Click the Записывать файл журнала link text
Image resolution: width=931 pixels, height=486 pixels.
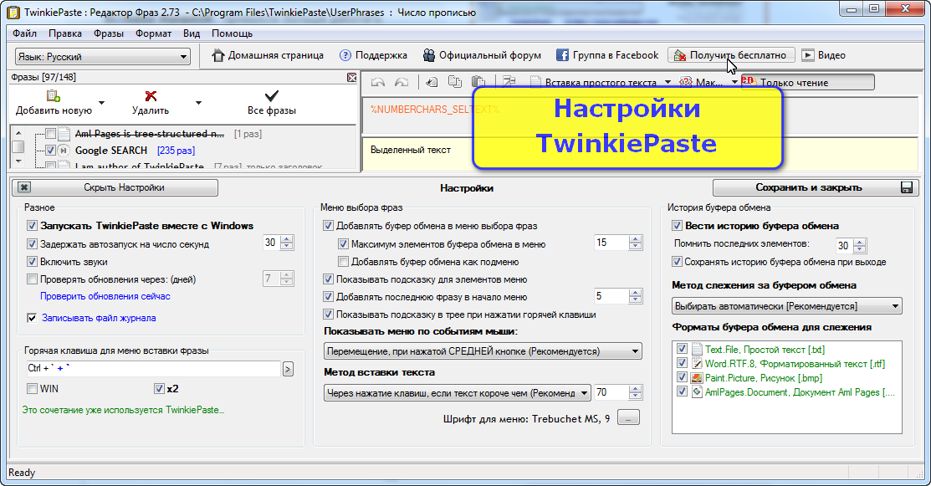[x=99, y=318]
